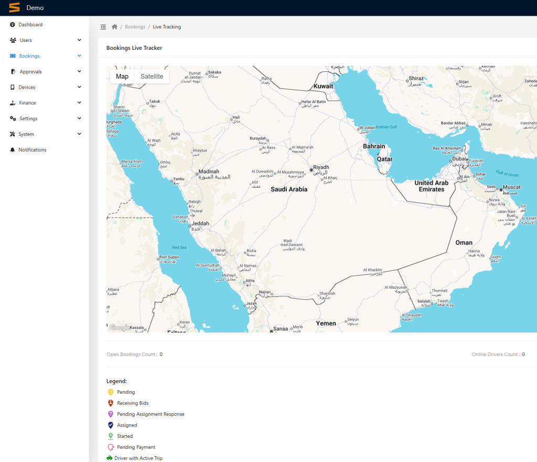Image resolution: width=537 pixels, height=462 pixels.
Task: Click the Google logo on map
Action: [x=120, y=328]
